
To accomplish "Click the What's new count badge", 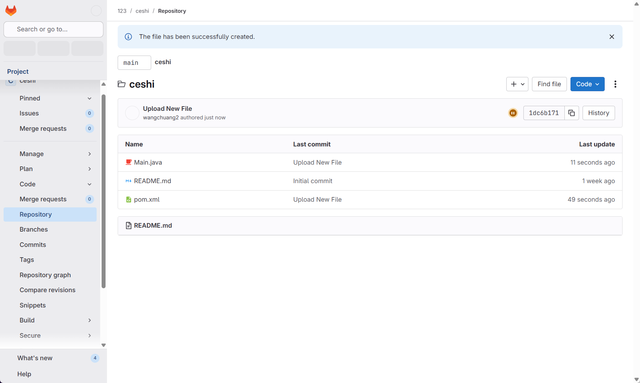I will point(95,358).
